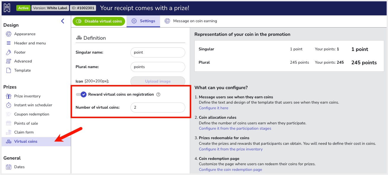Click the Dates calendar icon
388x175 pixels.
[x=9, y=167]
